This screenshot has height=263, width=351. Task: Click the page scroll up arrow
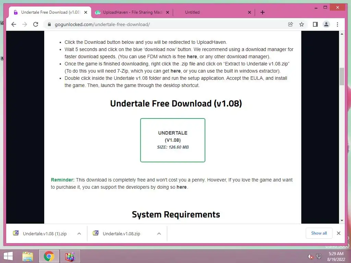point(342,34)
